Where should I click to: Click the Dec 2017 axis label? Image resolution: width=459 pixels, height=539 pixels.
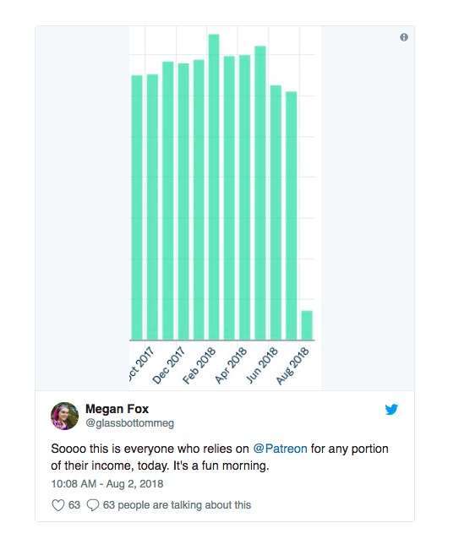[168, 366]
